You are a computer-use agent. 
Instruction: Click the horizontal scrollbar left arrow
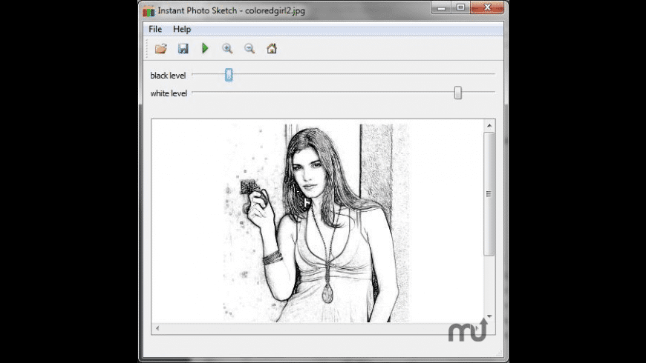pyautogui.click(x=157, y=328)
